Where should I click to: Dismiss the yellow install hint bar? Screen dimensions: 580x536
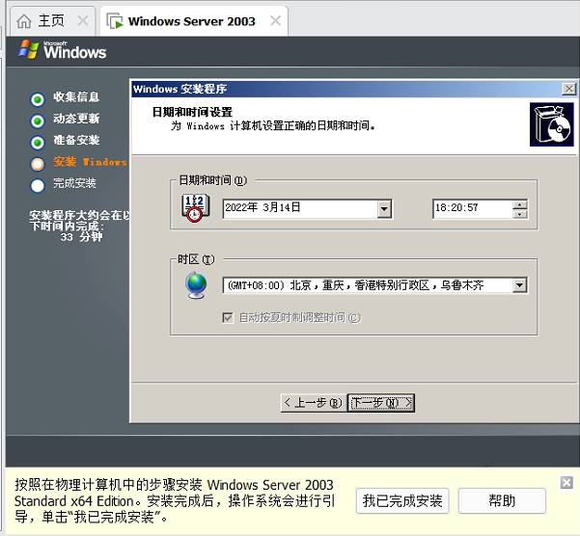(x=566, y=482)
